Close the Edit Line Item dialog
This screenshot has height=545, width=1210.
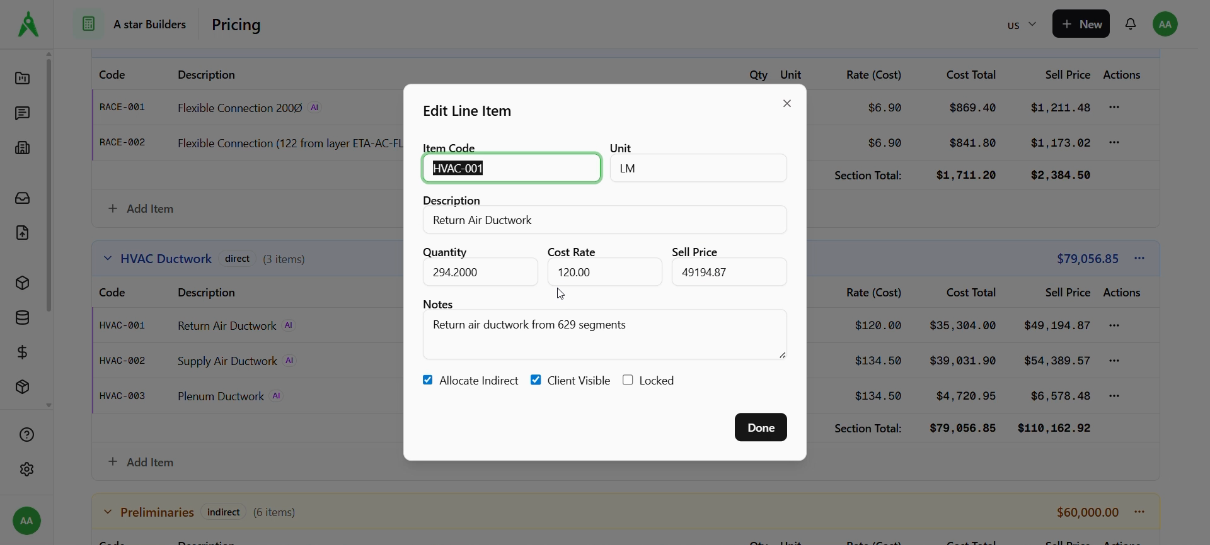786,103
